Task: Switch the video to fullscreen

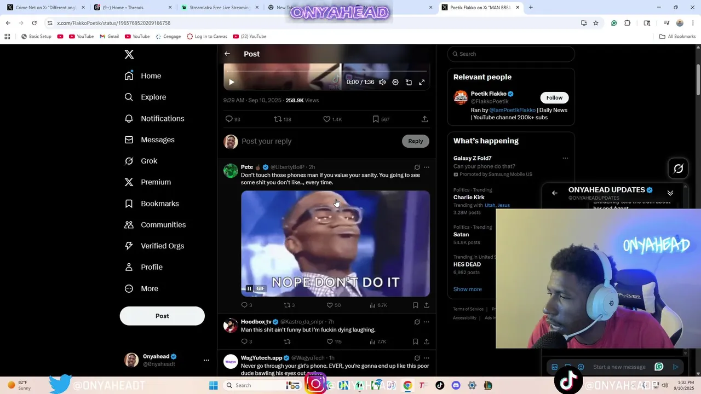Action: (422, 82)
